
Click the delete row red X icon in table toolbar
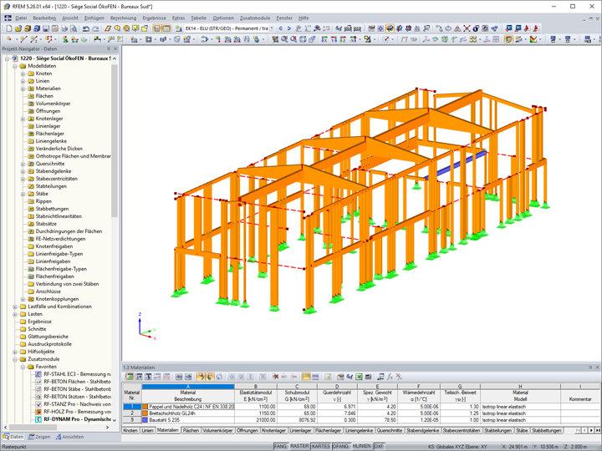275,377
